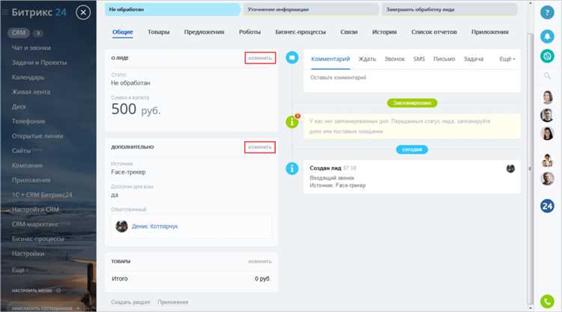Image resolution: width=562 pixels, height=312 pixels.
Task: Open notifications bell icon
Action: (x=547, y=37)
